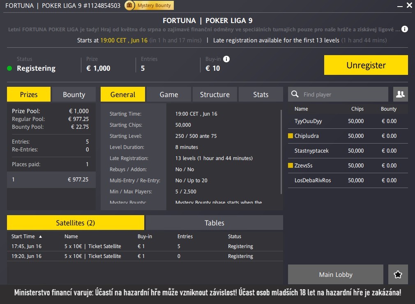The image size is (415, 304).
Task: Click the Level Duration 8 minutes value
Action: 187,147
